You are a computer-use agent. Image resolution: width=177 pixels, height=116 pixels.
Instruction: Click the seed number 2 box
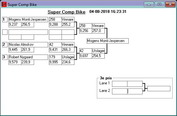click(5, 45)
